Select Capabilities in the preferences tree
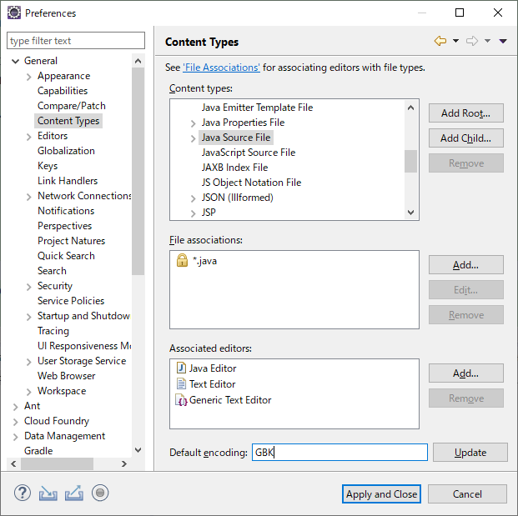The width and height of the screenshot is (518, 516). pos(63,91)
